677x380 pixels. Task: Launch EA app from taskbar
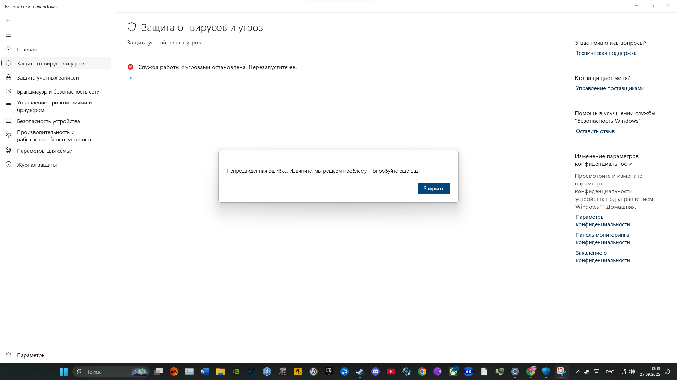pos(174,372)
